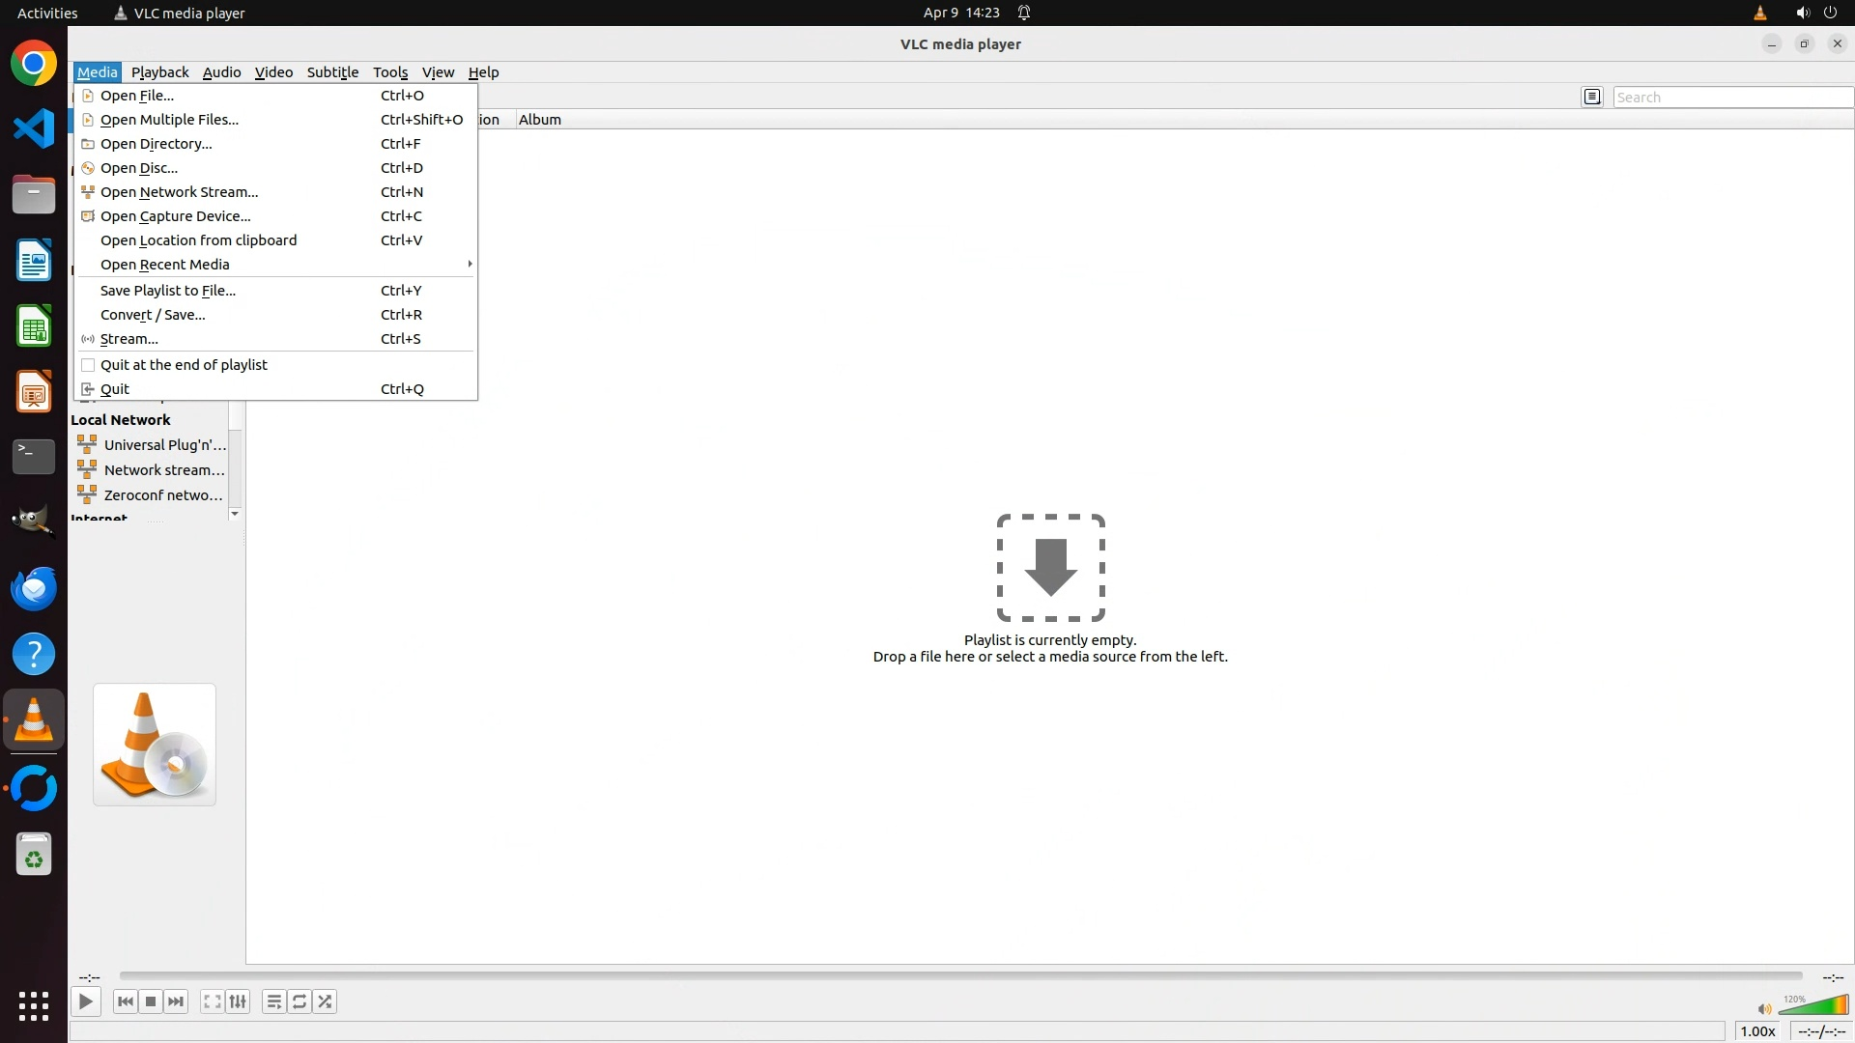The height and width of the screenshot is (1043, 1855).
Task: Open extended settings equalizer icon
Action: click(238, 1001)
